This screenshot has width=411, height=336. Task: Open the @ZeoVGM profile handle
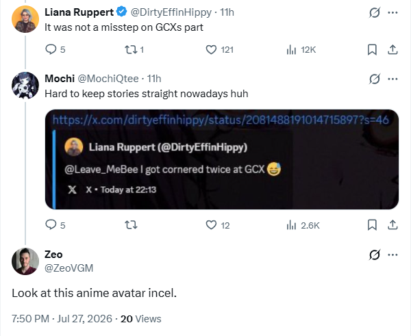pos(69,268)
